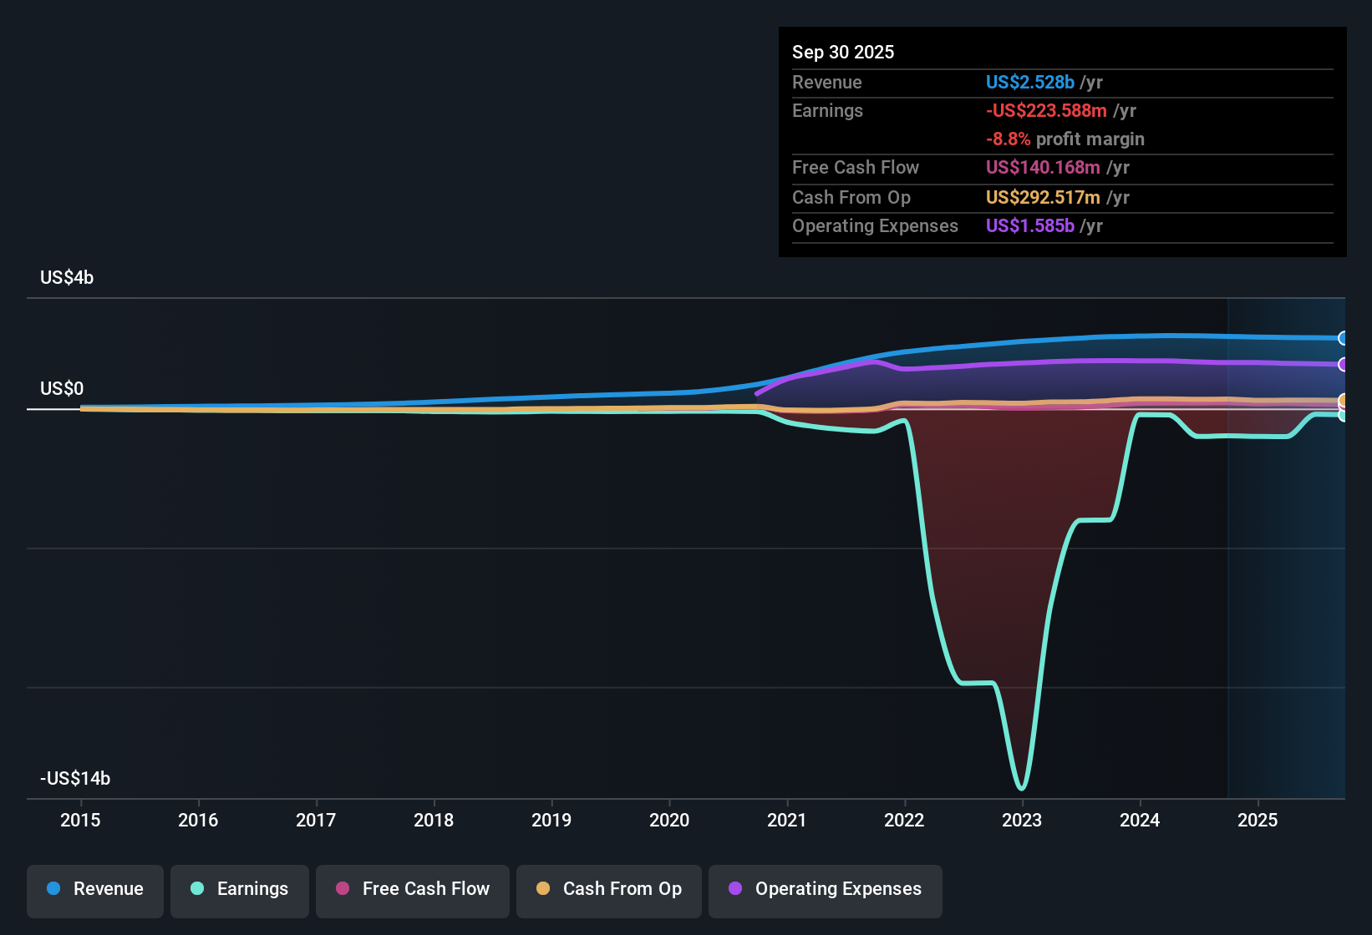The image size is (1372, 935).
Task: Click the purple Operating Expenses legend dot
Action: click(x=735, y=889)
